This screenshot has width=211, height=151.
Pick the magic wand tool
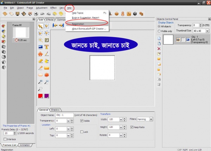click(x=40, y=40)
